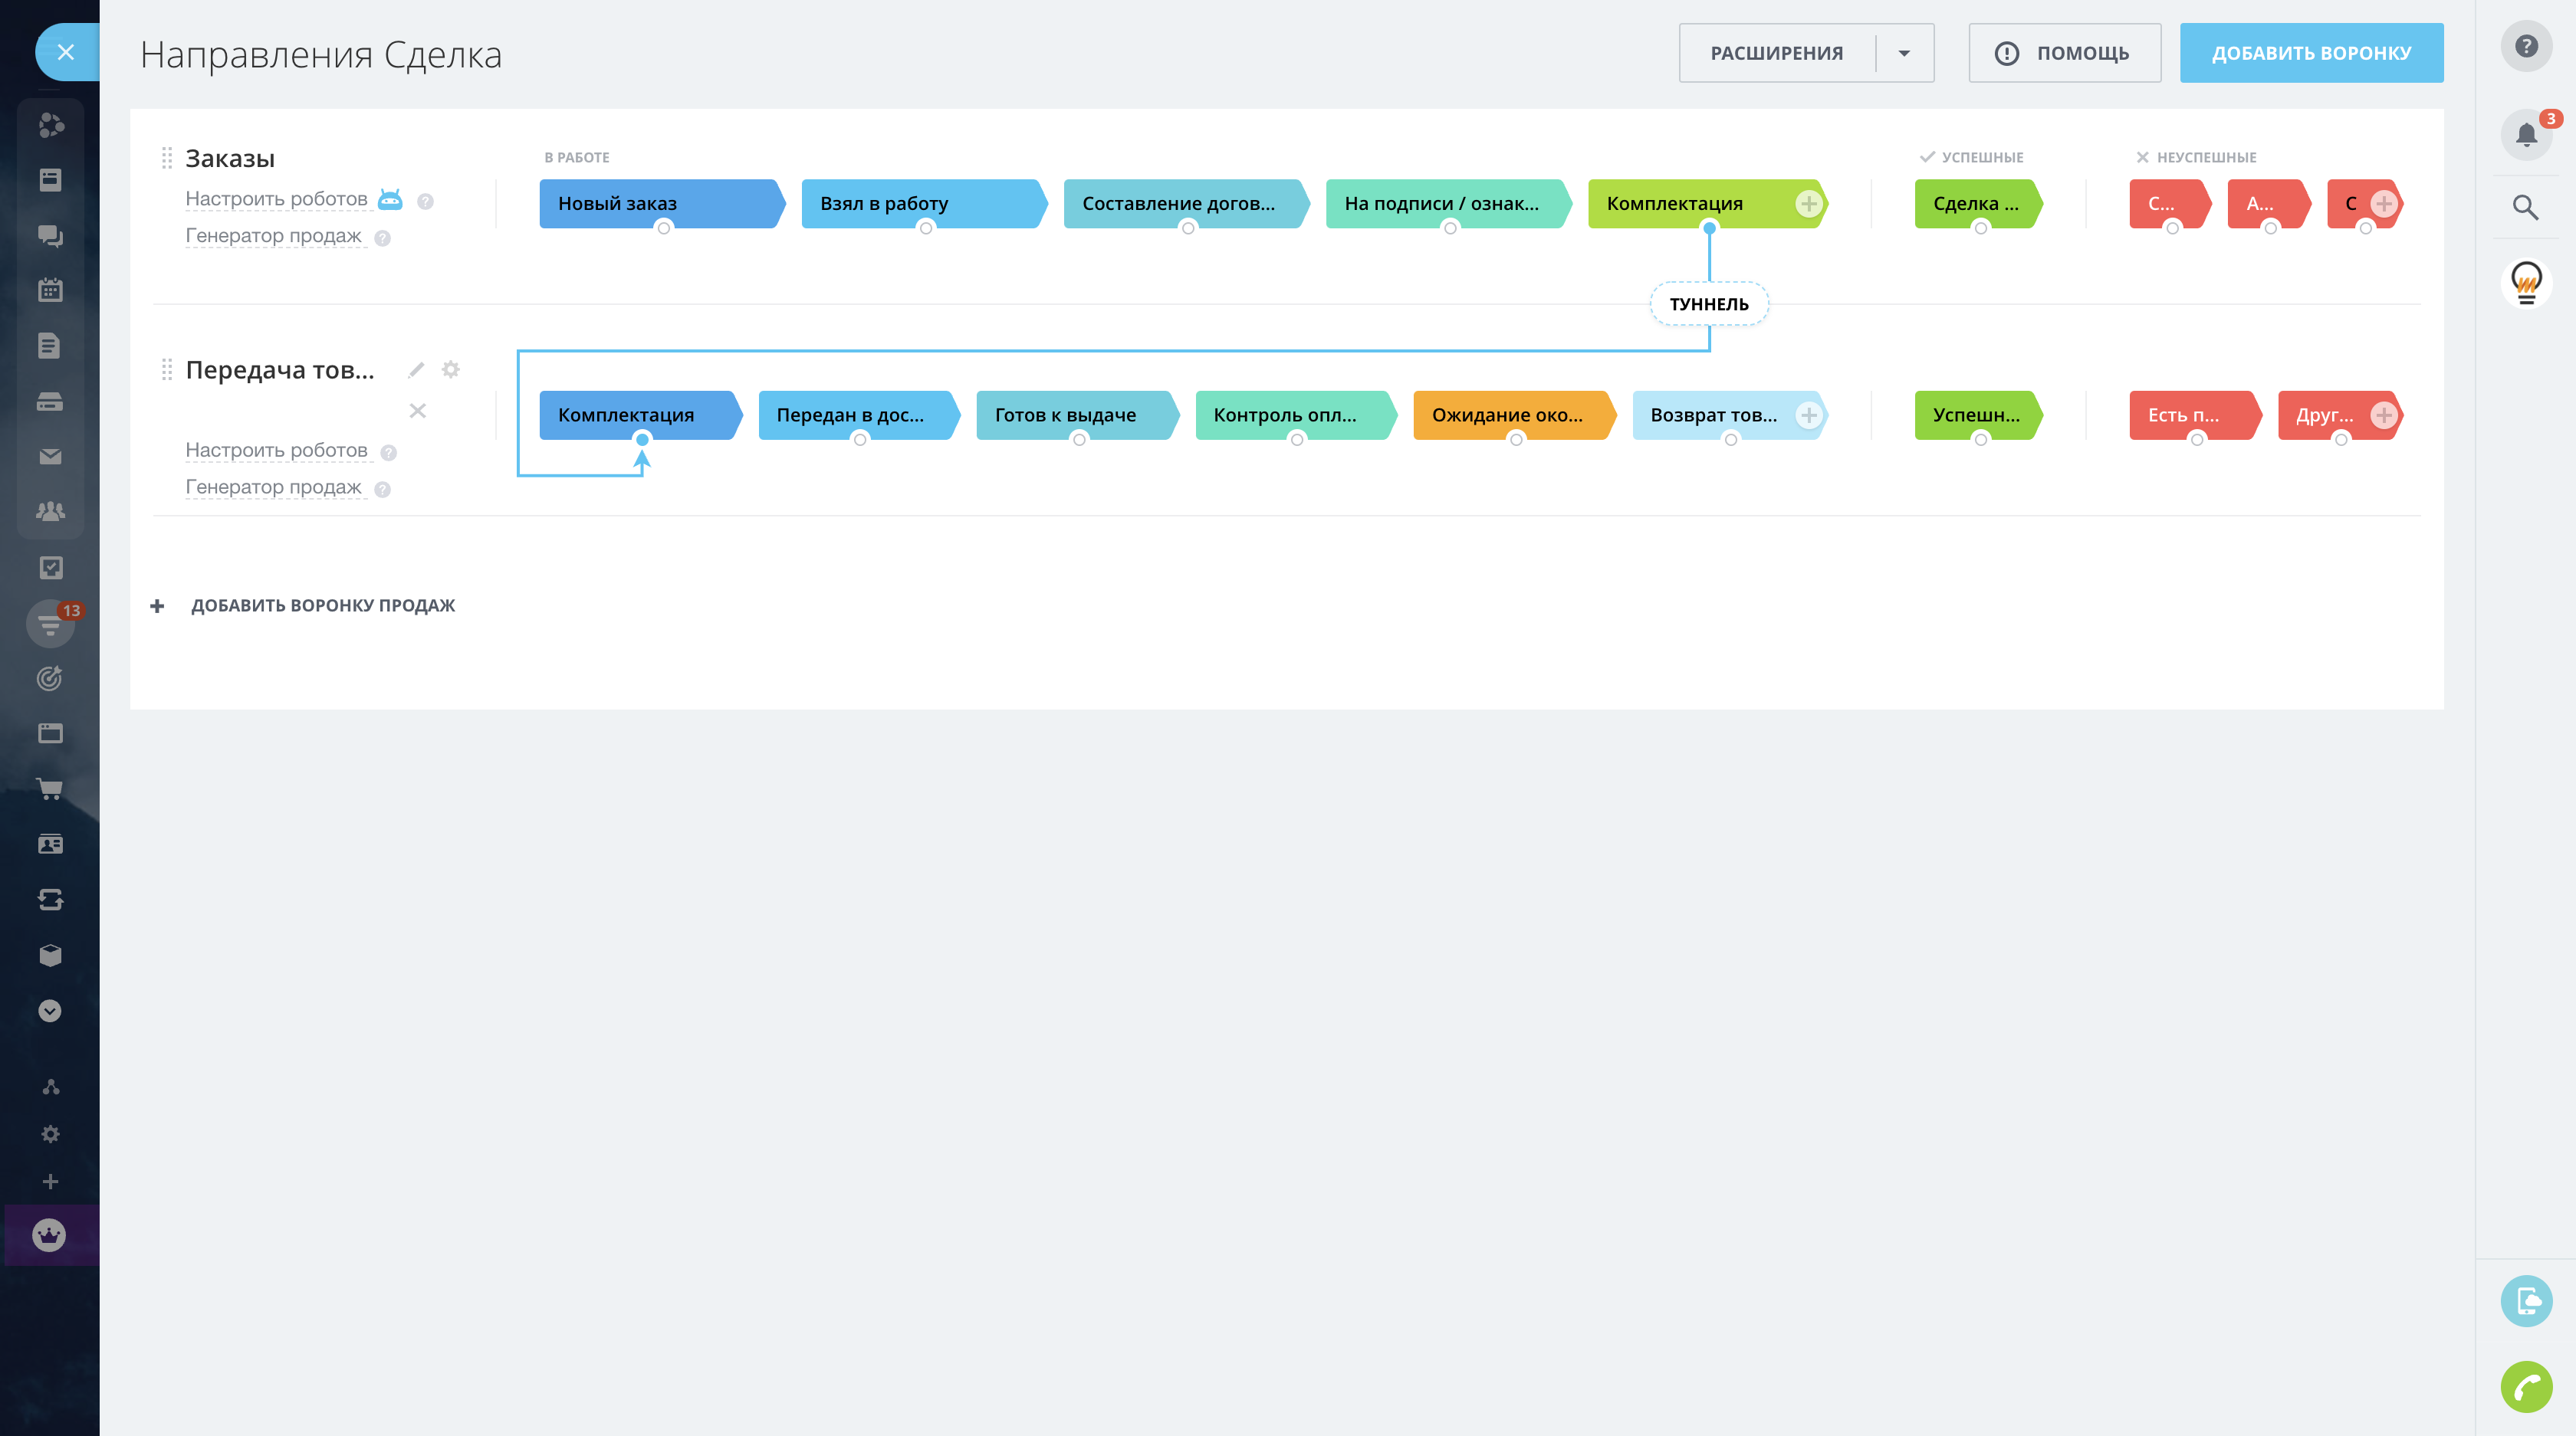2576x1436 pixels.
Task: Expand the Расширения dropdown arrow
Action: coord(1904,53)
